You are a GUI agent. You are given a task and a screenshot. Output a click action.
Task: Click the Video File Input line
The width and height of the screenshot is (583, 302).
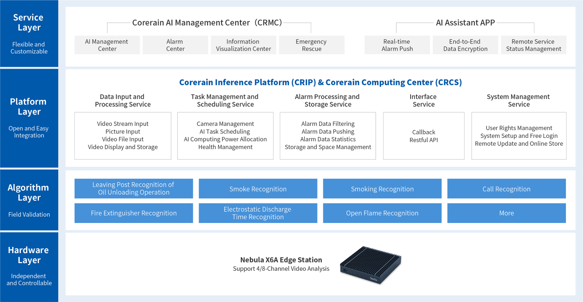point(123,139)
